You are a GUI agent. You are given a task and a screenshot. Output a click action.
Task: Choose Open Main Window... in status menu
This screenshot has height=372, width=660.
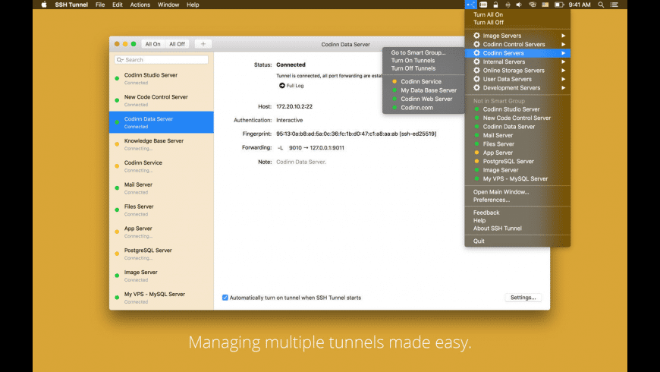point(517,191)
